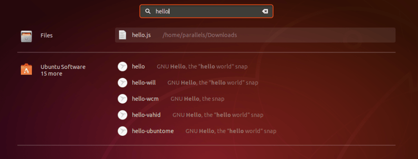The image size is (418, 159).
Task: Click the snap icon beside hello-wcm
Action: click(122, 99)
